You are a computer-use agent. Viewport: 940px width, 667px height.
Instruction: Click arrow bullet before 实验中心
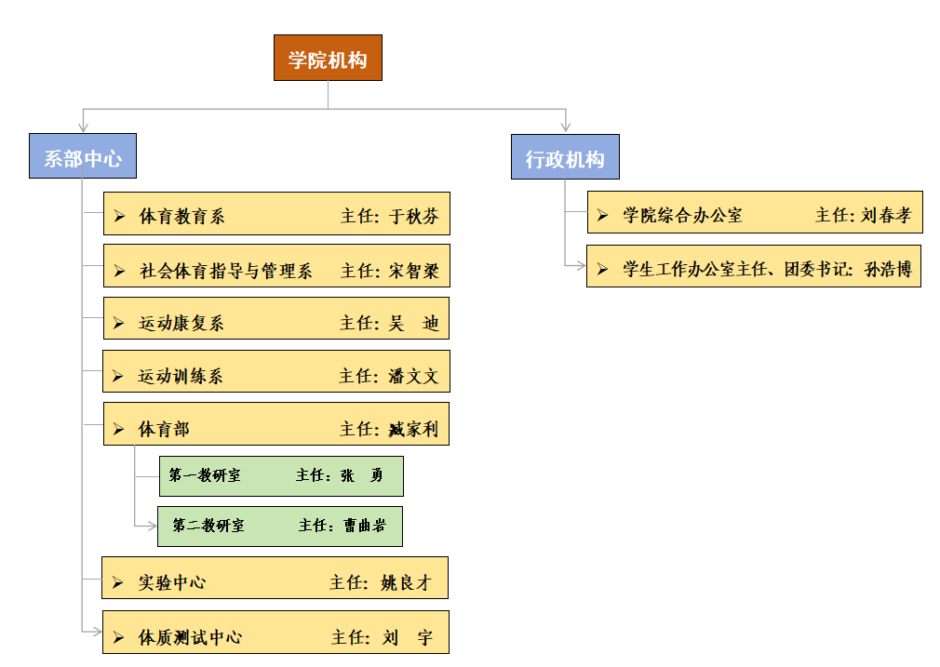[x=118, y=583]
